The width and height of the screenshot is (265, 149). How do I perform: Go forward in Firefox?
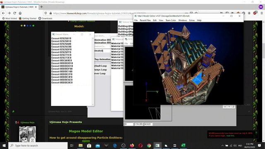click(x=9, y=13)
